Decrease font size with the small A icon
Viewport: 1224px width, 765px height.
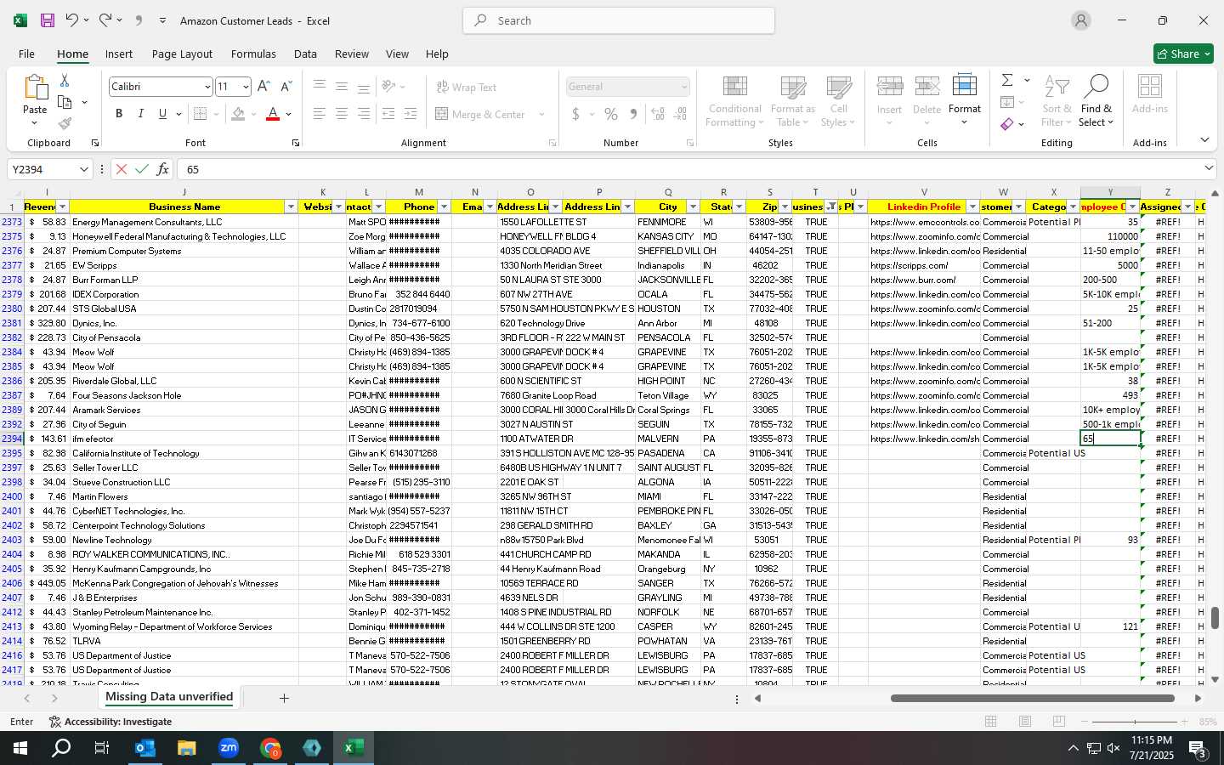pyautogui.click(x=286, y=87)
